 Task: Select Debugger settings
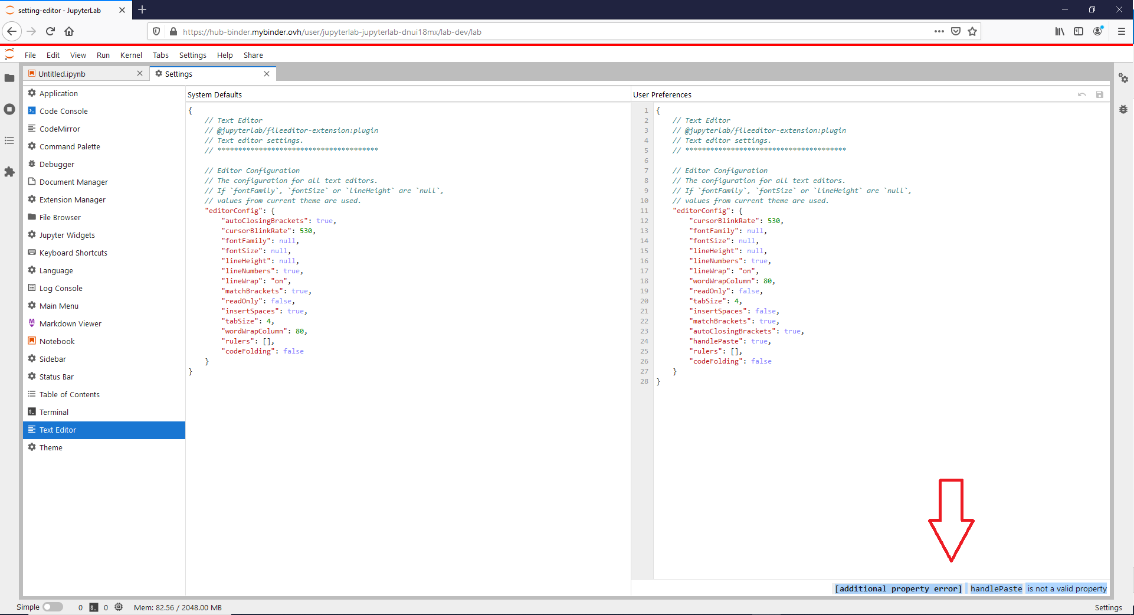(x=104, y=164)
